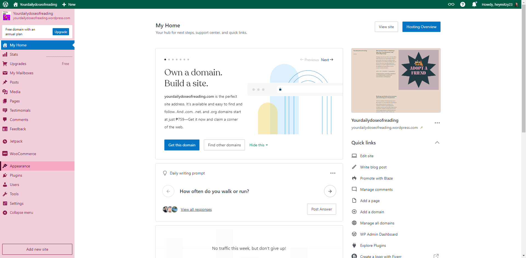The height and width of the screenshot is (258, 526).
Task: Click the user avatar beside Howdy, heymitzy23
Action: pyautogui.click(x=517, y=4)
